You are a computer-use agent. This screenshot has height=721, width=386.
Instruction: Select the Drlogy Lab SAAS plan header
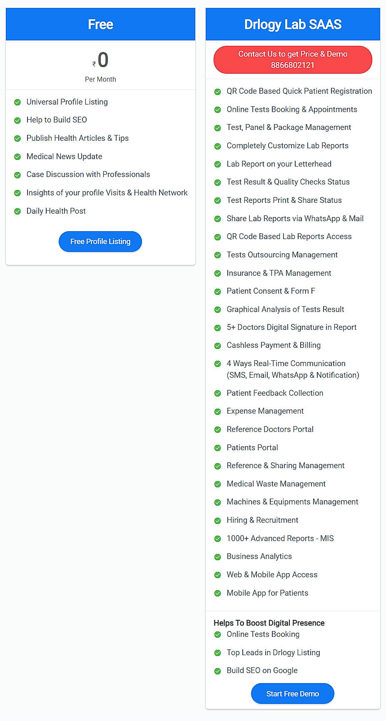(x=292, y=24)
